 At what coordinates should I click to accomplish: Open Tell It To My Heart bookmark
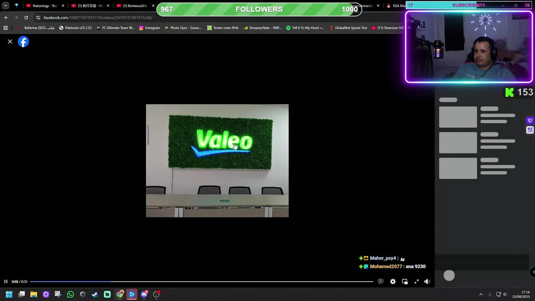[x=305, y=28]
